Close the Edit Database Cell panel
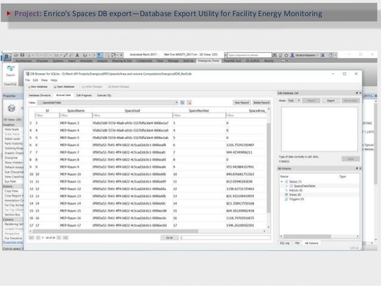This screenshot has height=286, width=381. click(x=360, y=93)
